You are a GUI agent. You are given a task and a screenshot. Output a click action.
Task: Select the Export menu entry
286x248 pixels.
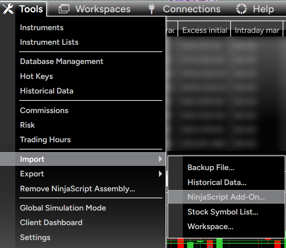83,174
